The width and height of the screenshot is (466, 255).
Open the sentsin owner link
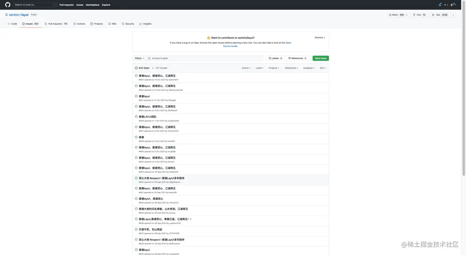coord(14,15)
